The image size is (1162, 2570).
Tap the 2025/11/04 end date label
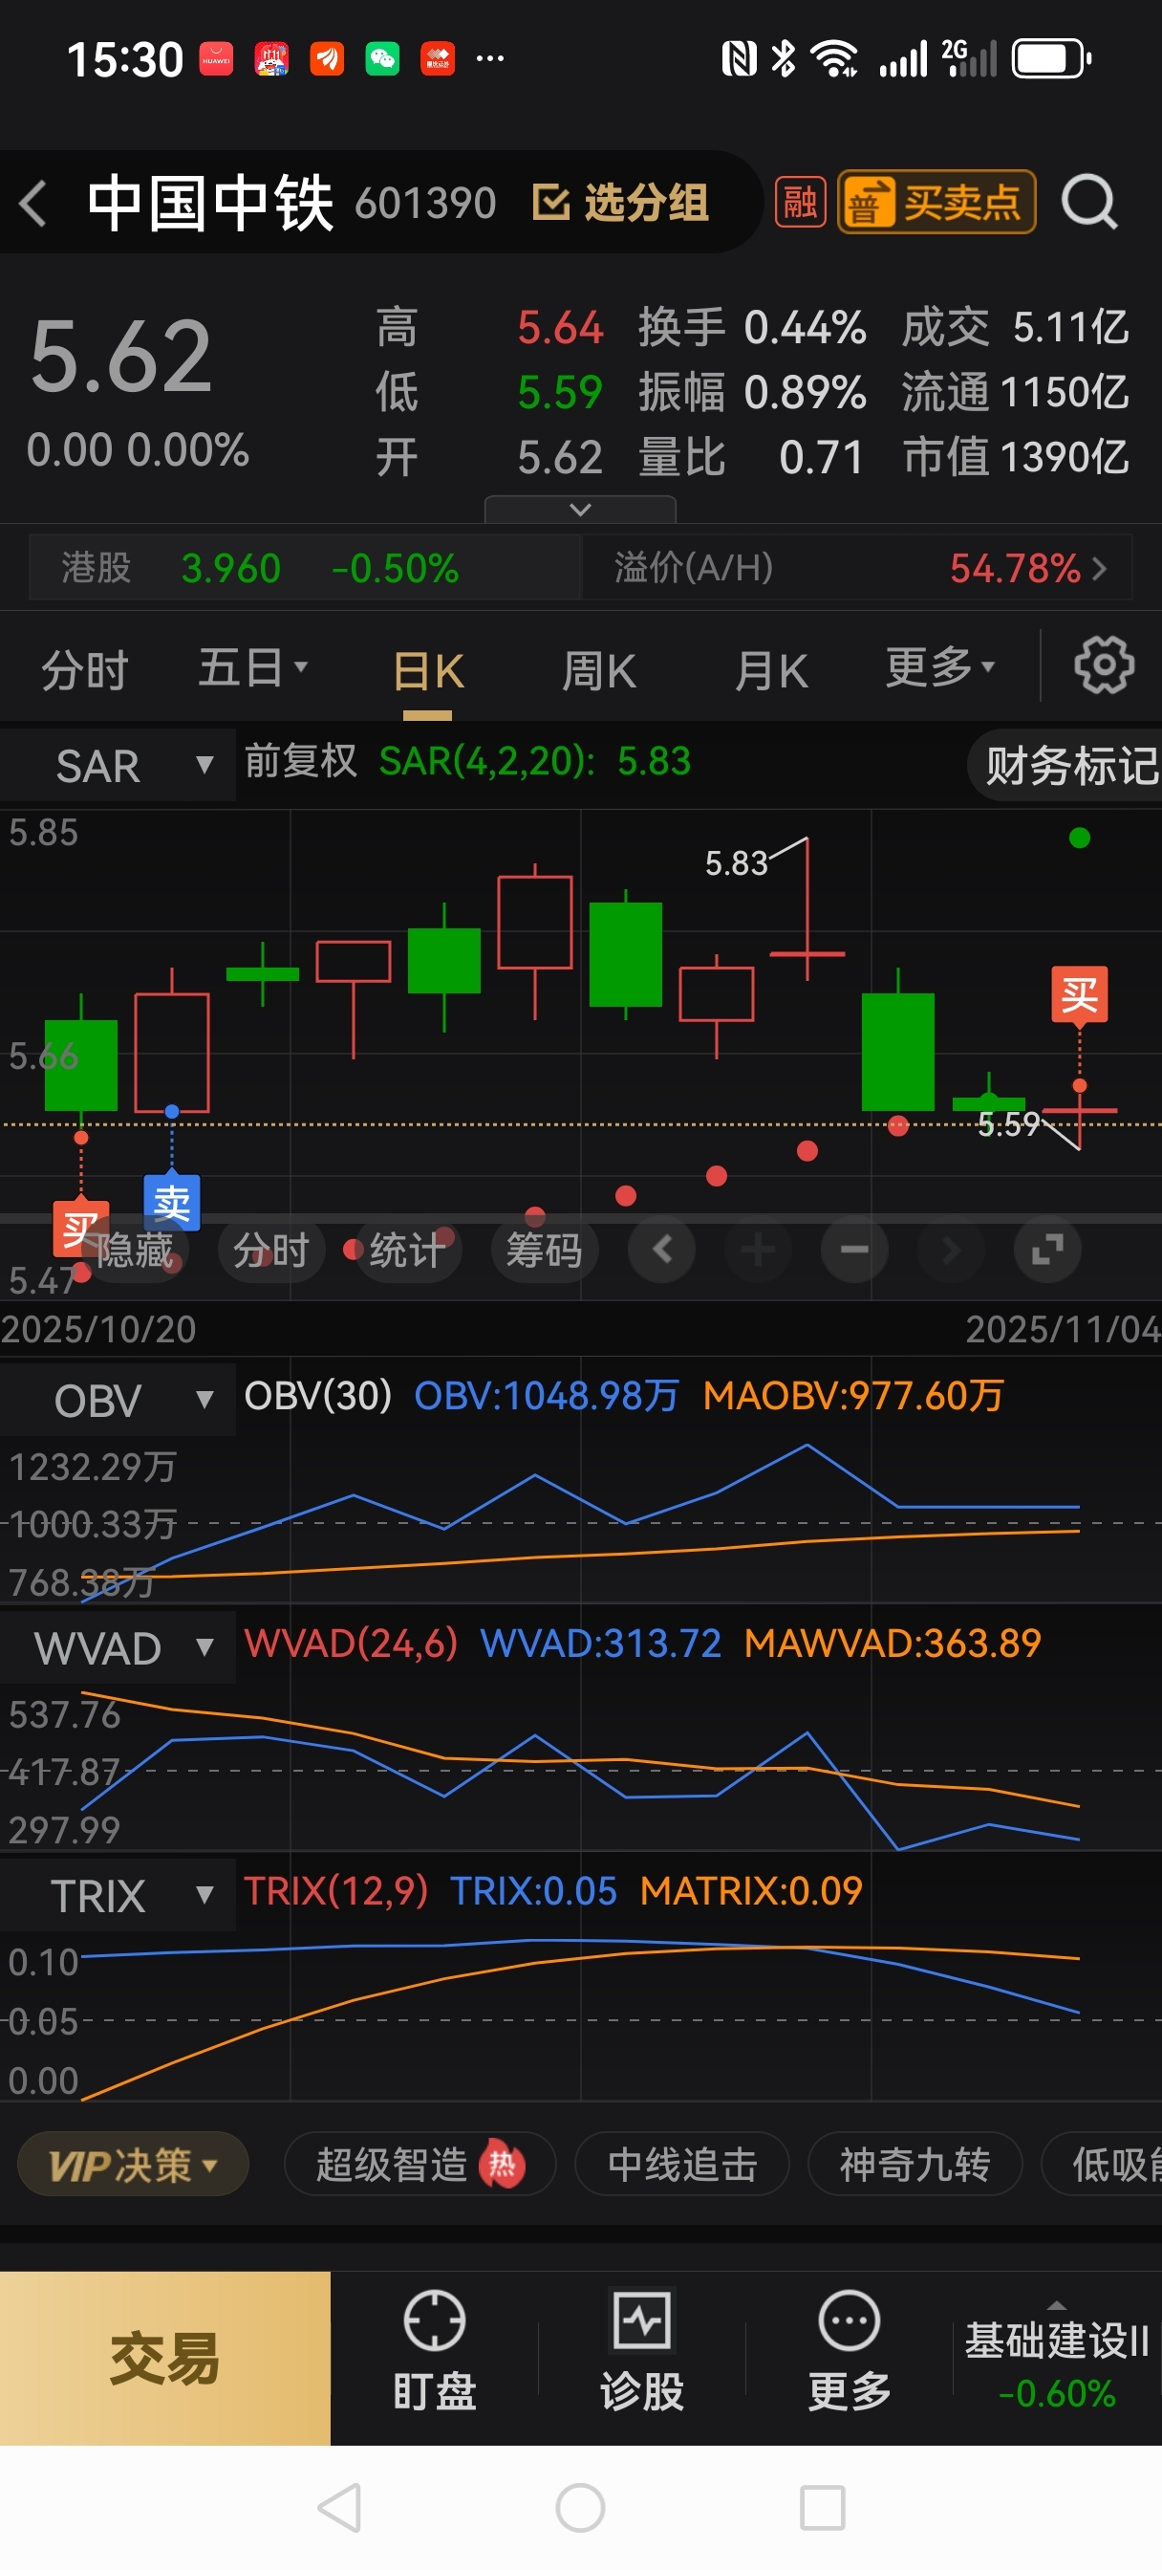point(1063,1329)
